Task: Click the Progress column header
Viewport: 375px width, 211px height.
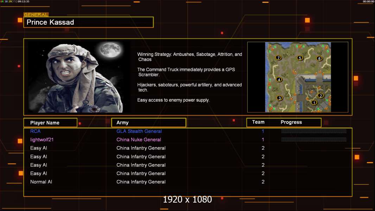Action: [291, 122]
